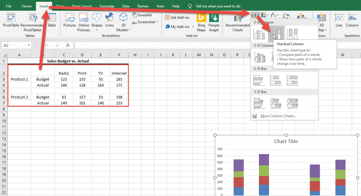
Task: Click the Tell me search box
Action: point(218,6)
